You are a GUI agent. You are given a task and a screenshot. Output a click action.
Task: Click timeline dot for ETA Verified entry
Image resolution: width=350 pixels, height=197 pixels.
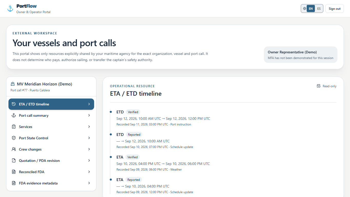111,157
